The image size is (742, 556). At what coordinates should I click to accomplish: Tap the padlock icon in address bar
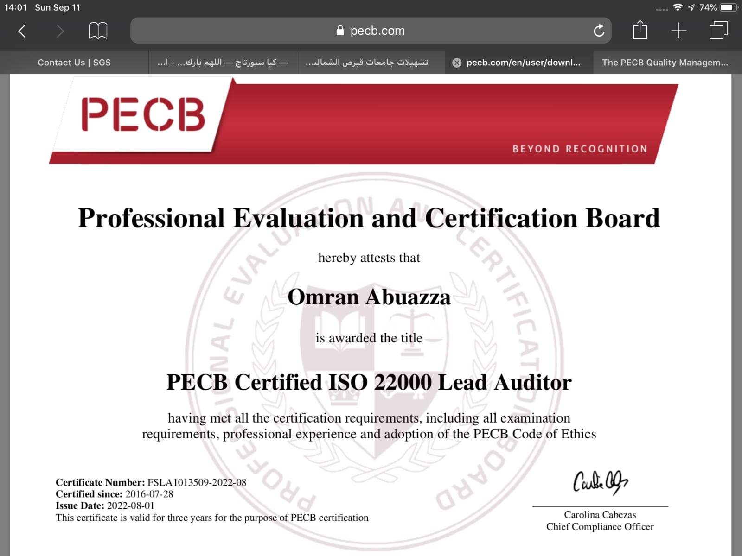click(x=340, y=31)
